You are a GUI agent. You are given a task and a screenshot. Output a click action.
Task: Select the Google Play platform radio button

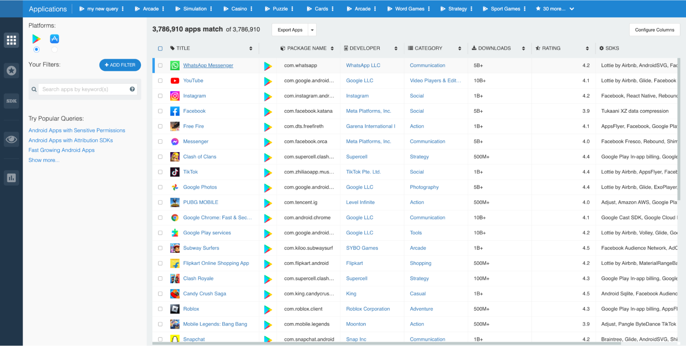tap(36, 50)
